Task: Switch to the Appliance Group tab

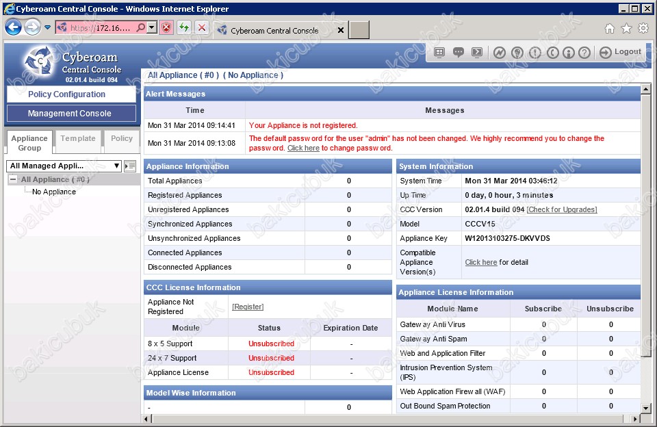Action: [x=29, y=143]
